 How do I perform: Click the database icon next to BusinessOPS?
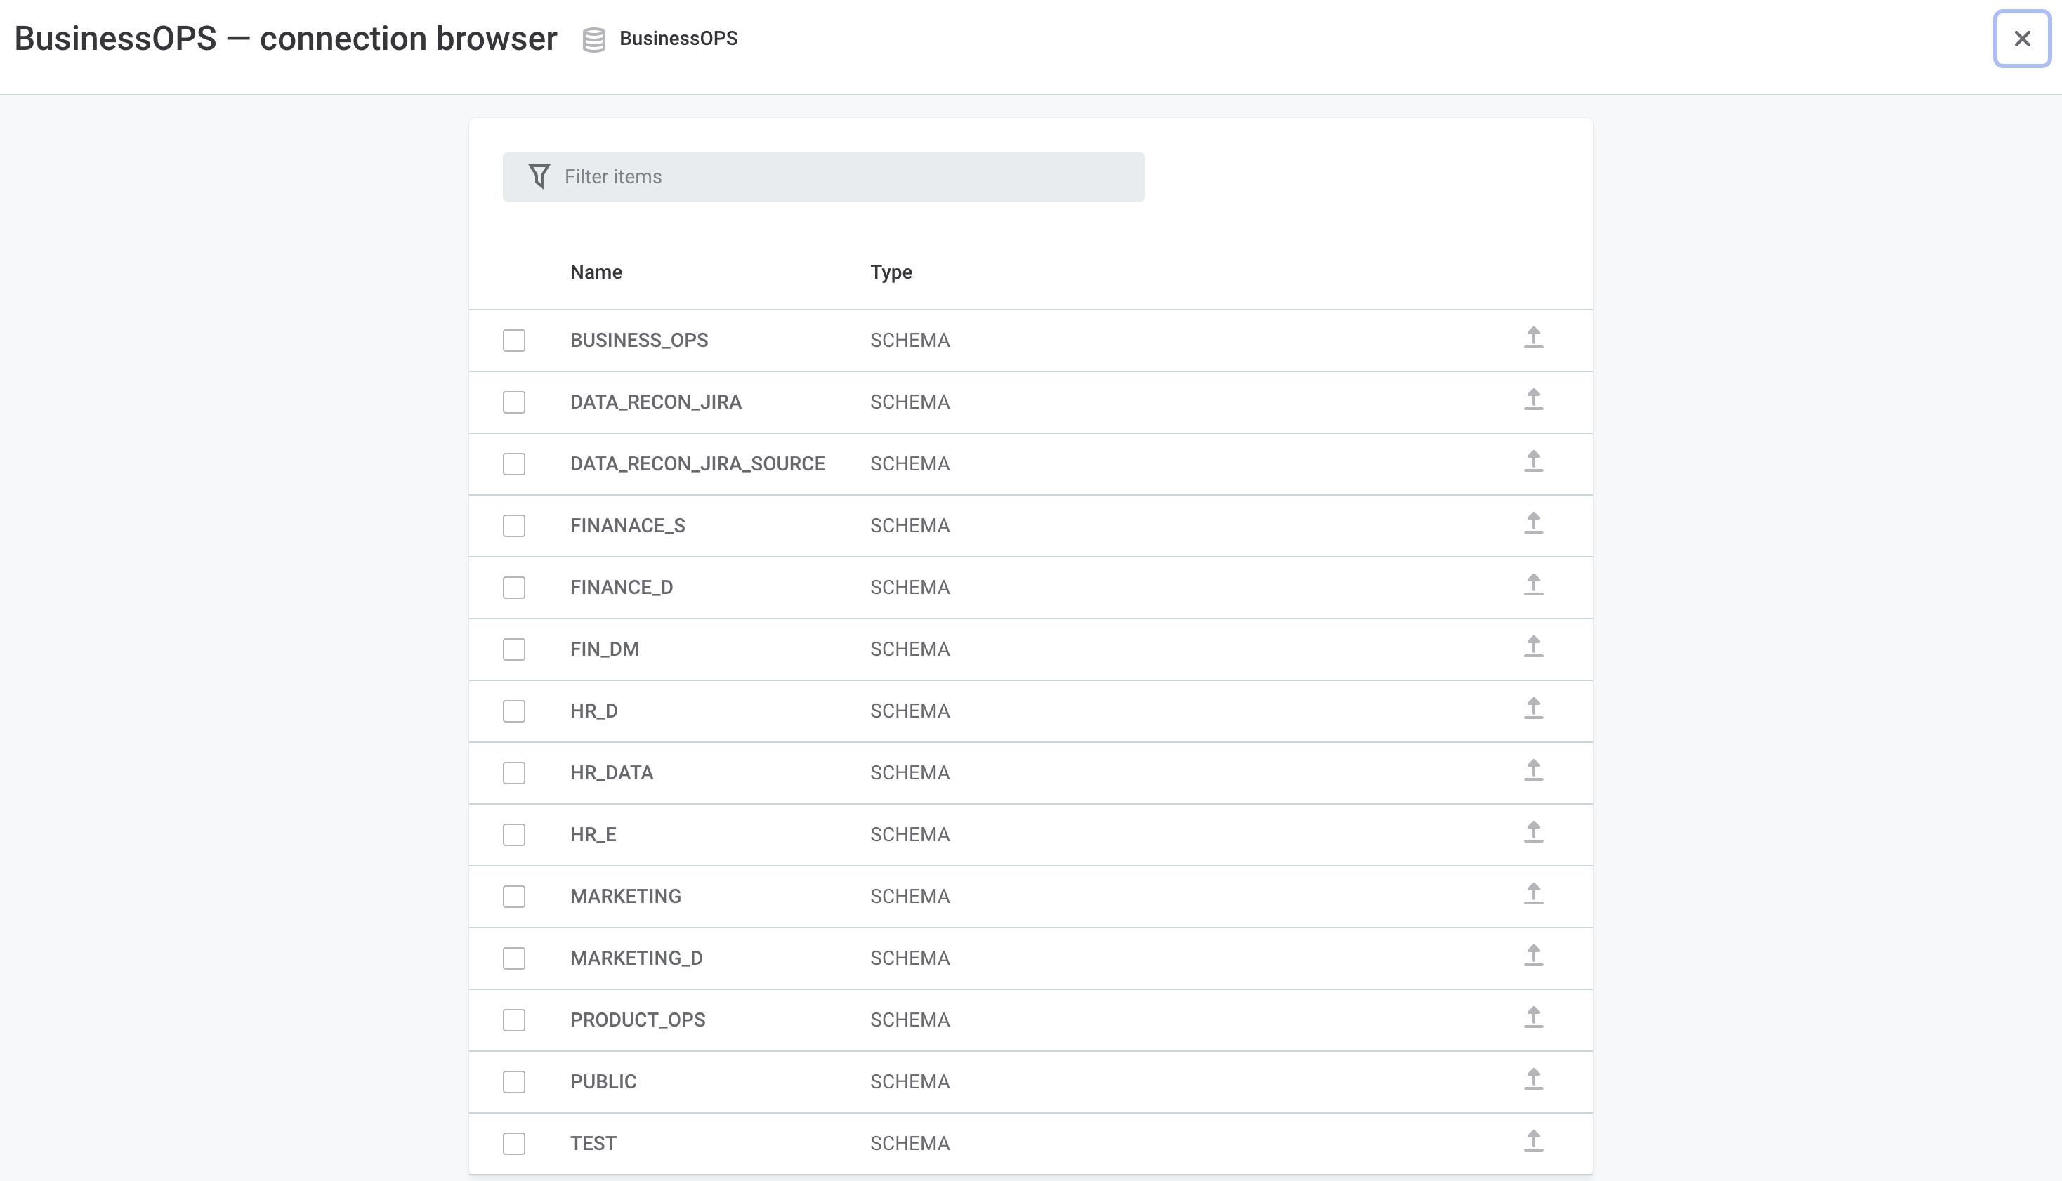(x=593, y=38)
